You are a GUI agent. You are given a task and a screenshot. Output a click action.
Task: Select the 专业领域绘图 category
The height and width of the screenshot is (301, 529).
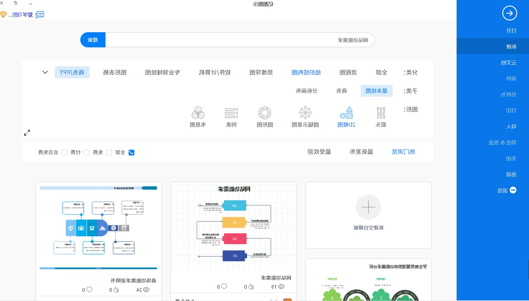click(162, 72)
